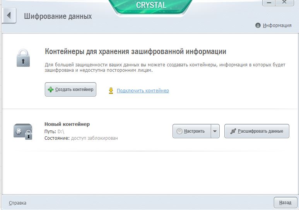
Task: Go back using the arrow button
Action: tap(9, 15)
